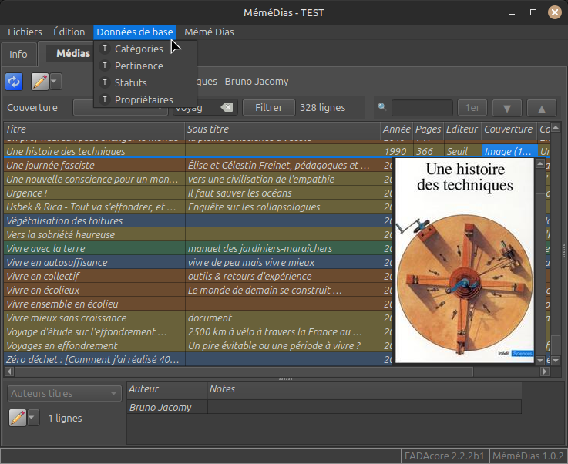Switch to the Info tab
The image size is (568, 464).
(18, 54)
